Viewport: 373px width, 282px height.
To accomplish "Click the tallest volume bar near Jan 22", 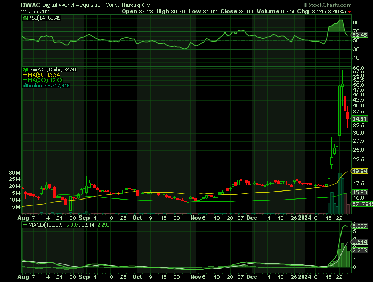I will [x=340, y=193].
